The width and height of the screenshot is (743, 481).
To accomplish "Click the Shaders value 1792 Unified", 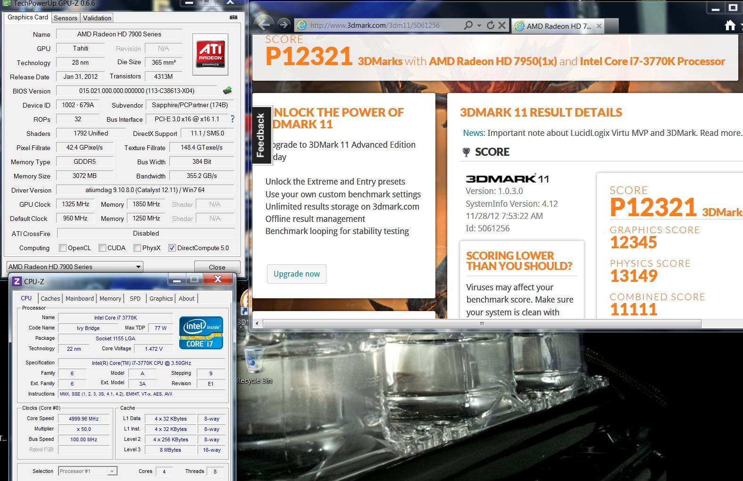I will [91, 133].
